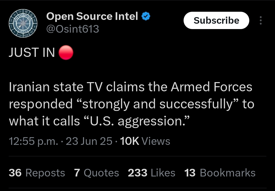This screenshot has width=275, height=191.
Task: Show the 233 Likes list
Action: pyautogui.click(x=152, y=173)
